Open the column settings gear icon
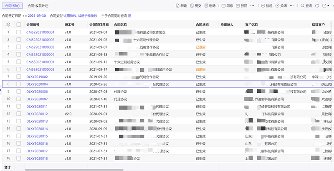This screenshot has width=334, height=171. (8, 25)
